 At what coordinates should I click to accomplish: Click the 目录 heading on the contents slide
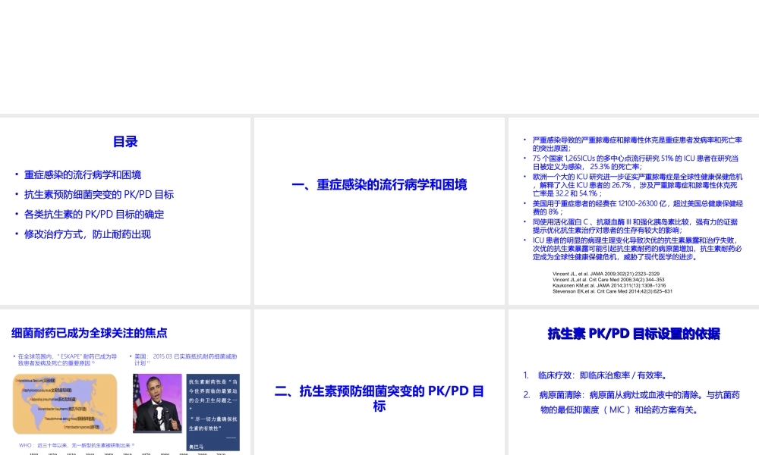pyautogui.click(x=125, y=142)
